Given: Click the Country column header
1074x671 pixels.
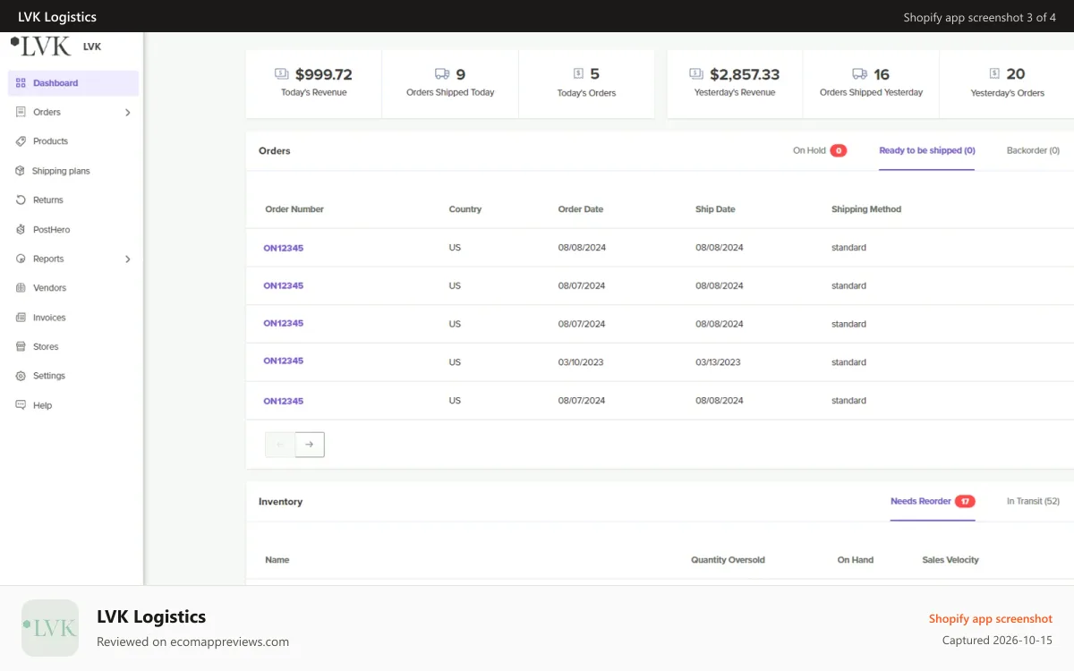Looking at the screenshot, I should [465, 209].
